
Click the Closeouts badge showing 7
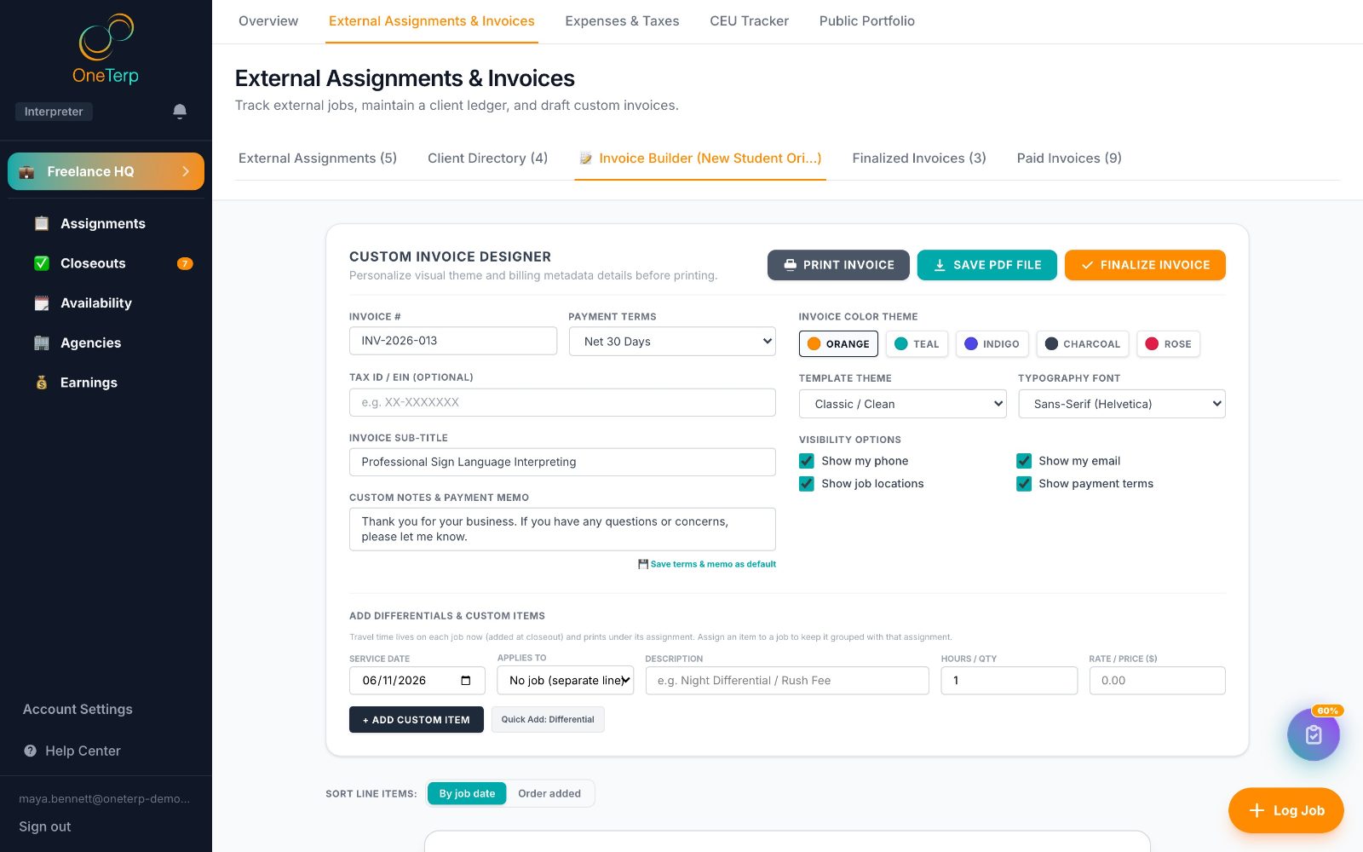185,263
